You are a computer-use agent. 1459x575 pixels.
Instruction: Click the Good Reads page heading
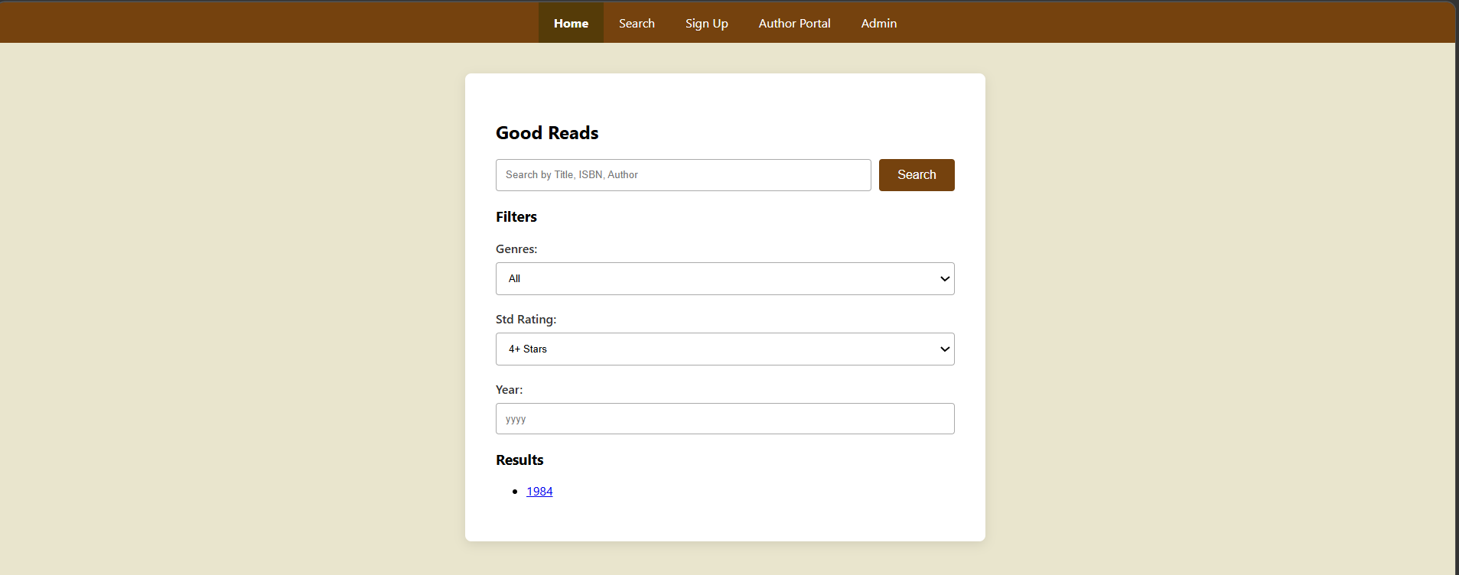(547, 133)
